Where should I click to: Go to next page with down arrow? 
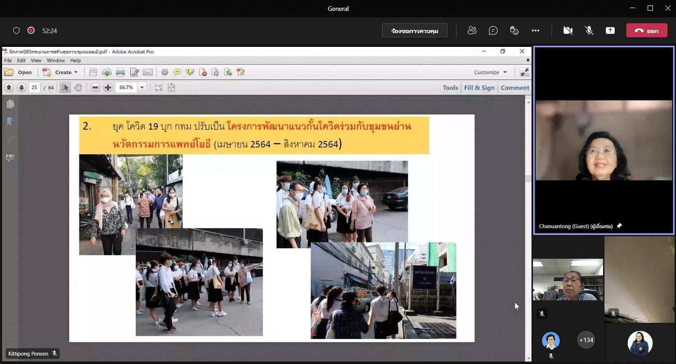21,87
